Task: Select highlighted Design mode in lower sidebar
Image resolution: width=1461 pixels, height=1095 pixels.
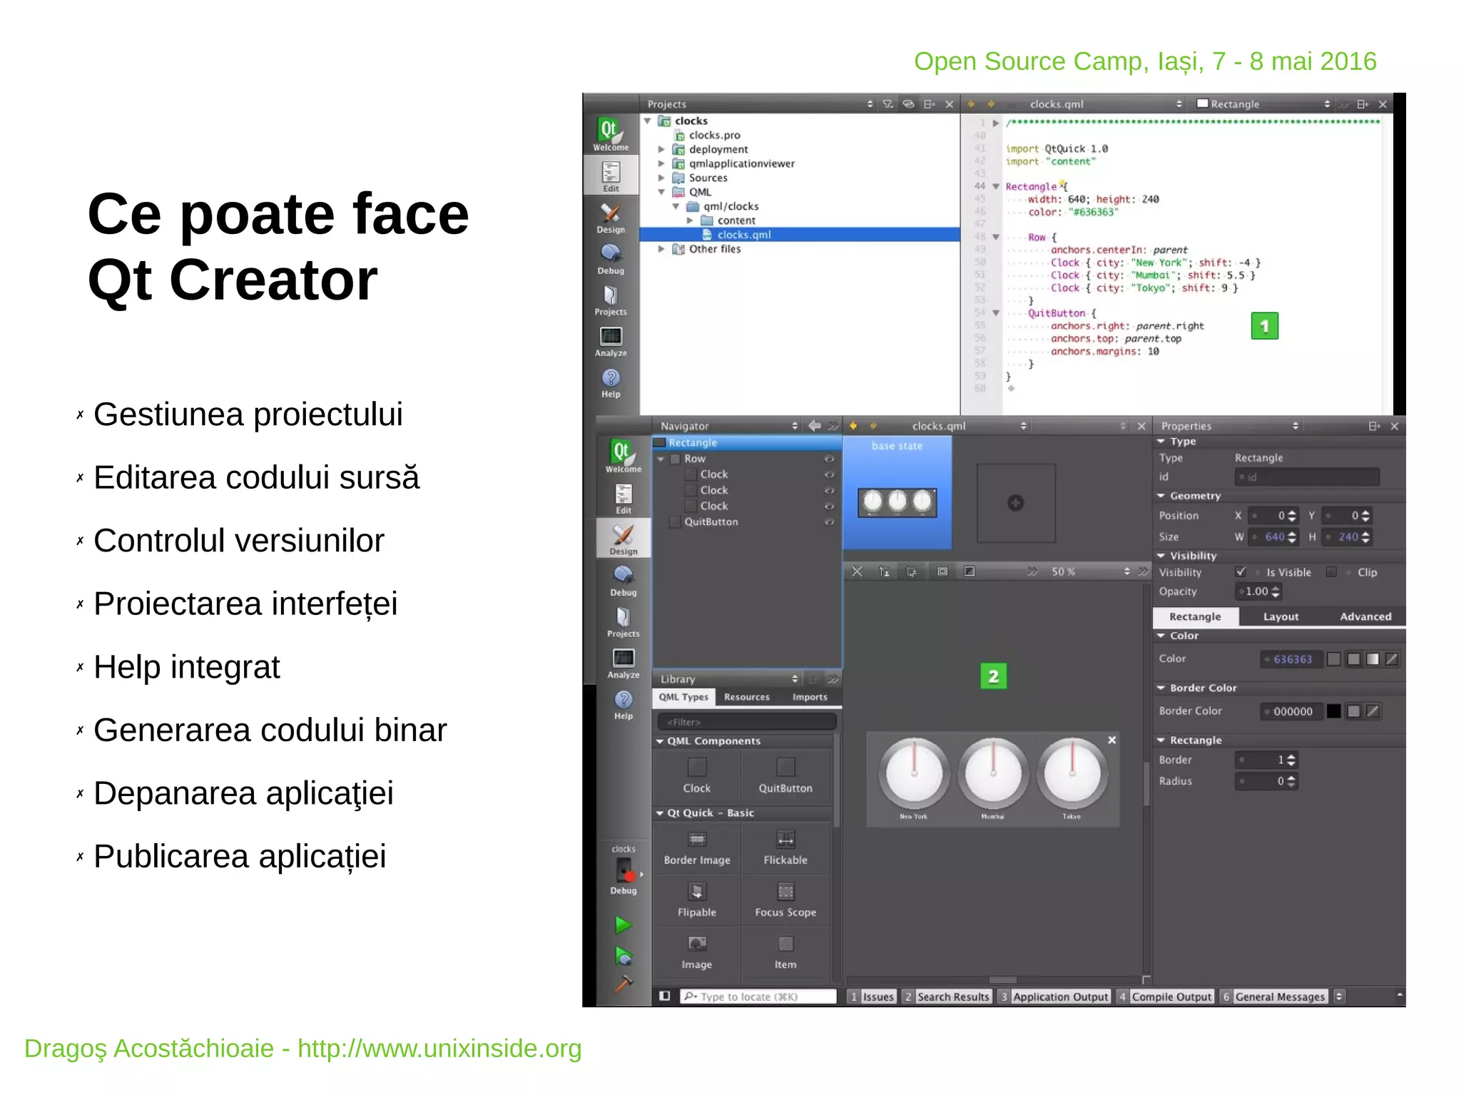Action: click(623, 539)
